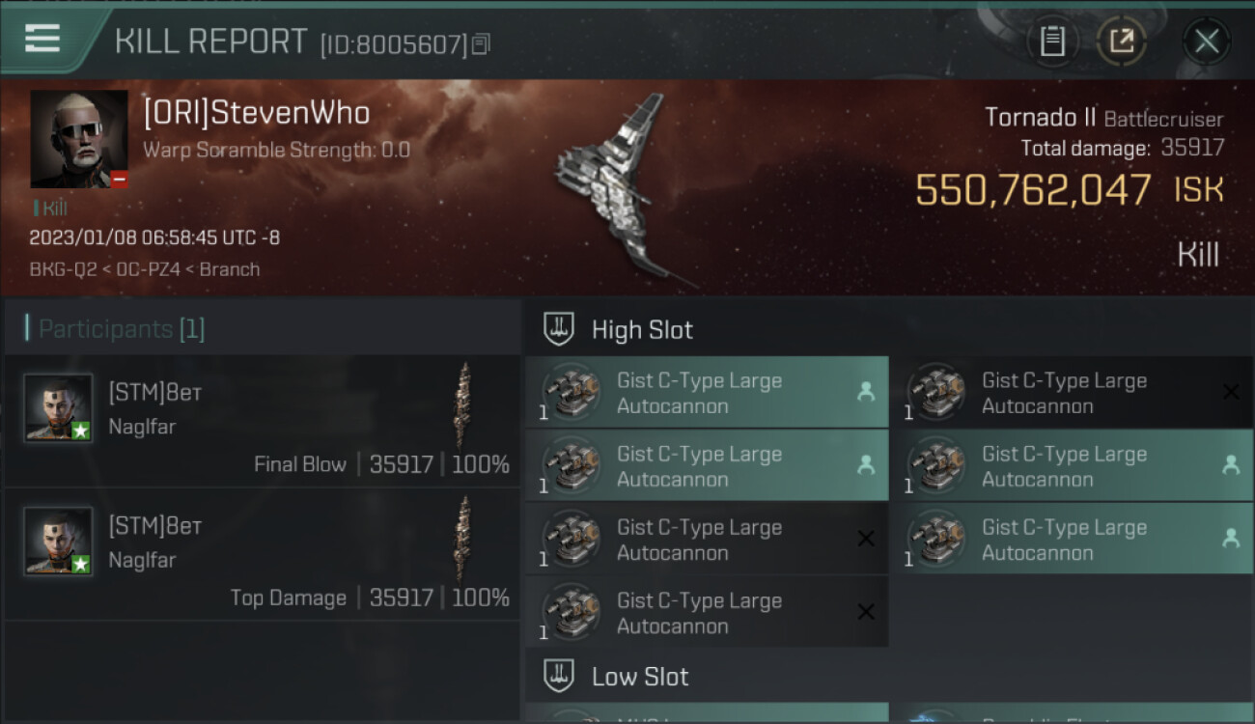Close the Kill Report window

coord(1207,42)
